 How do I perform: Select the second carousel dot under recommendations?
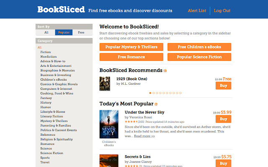pyautogui.click(x=153, y=93)
